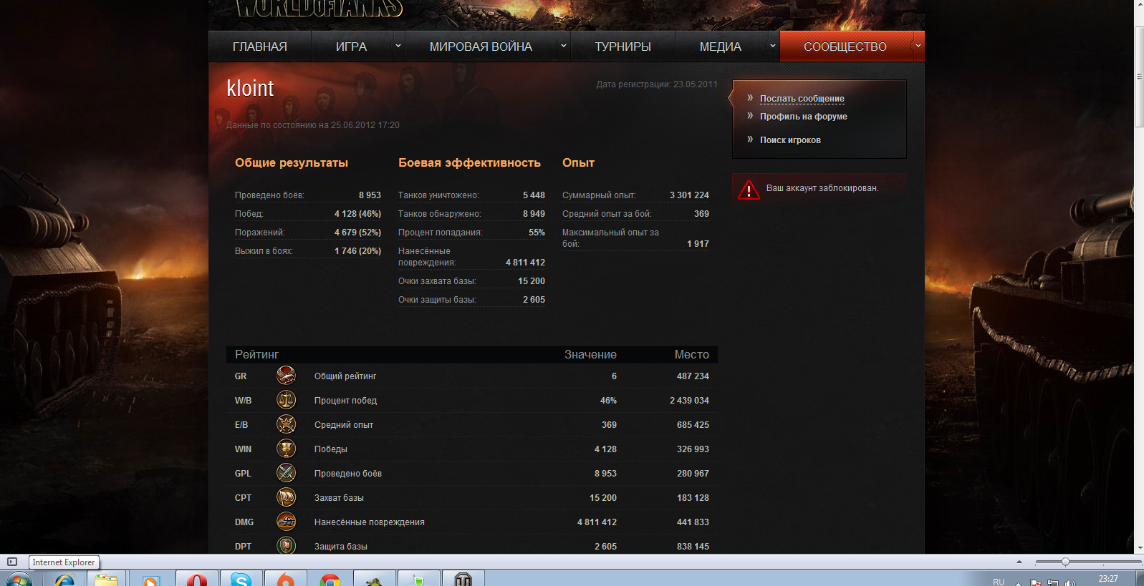Screen dimensions: 1144x586
Task: Click the page scrollbar up arrow
Action: pos(1139,4)
